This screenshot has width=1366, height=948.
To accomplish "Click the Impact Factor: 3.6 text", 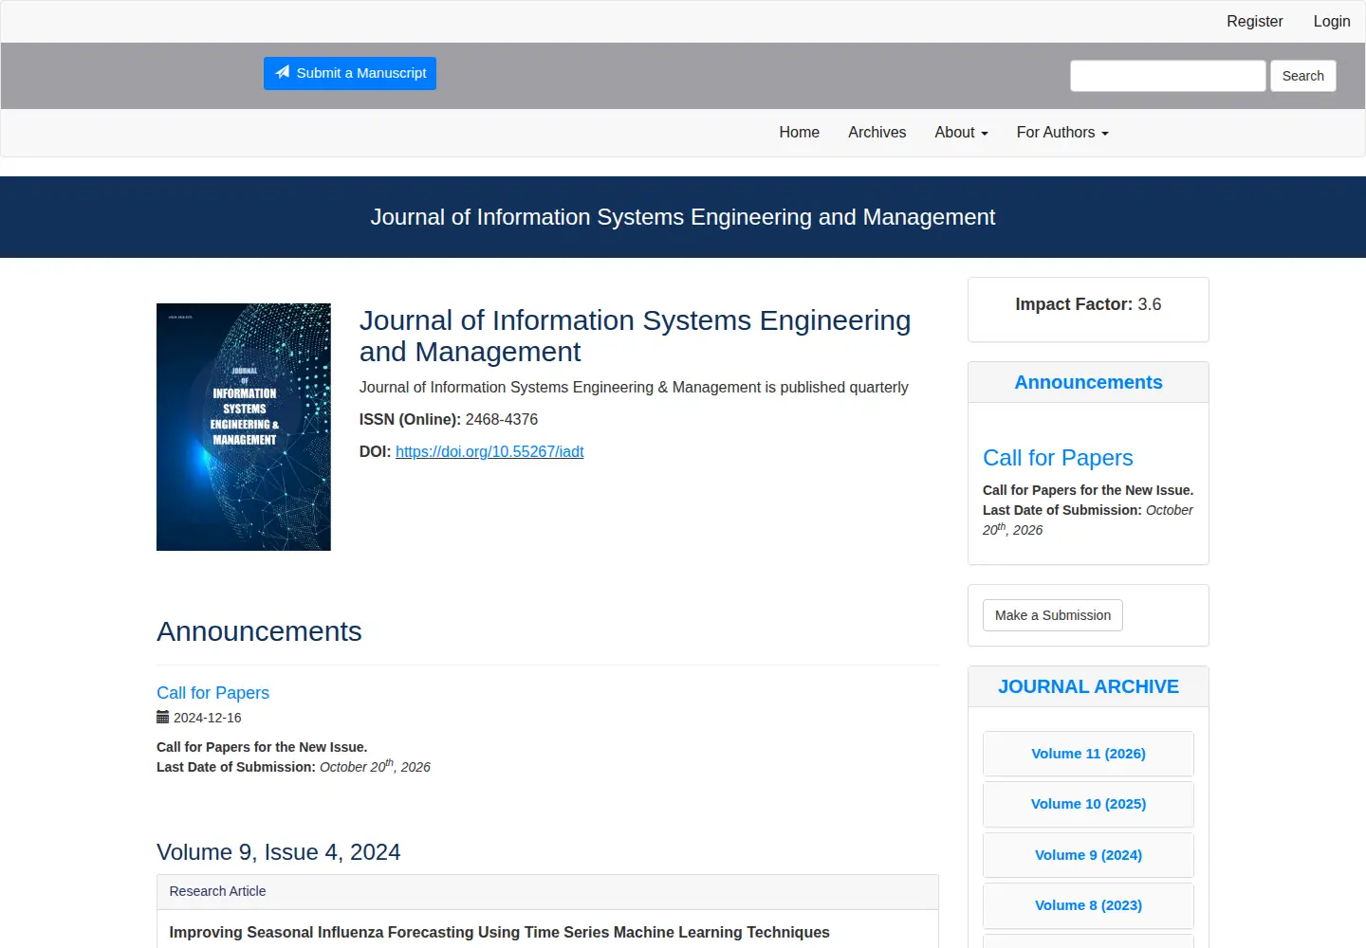I will coord(1088,304).
